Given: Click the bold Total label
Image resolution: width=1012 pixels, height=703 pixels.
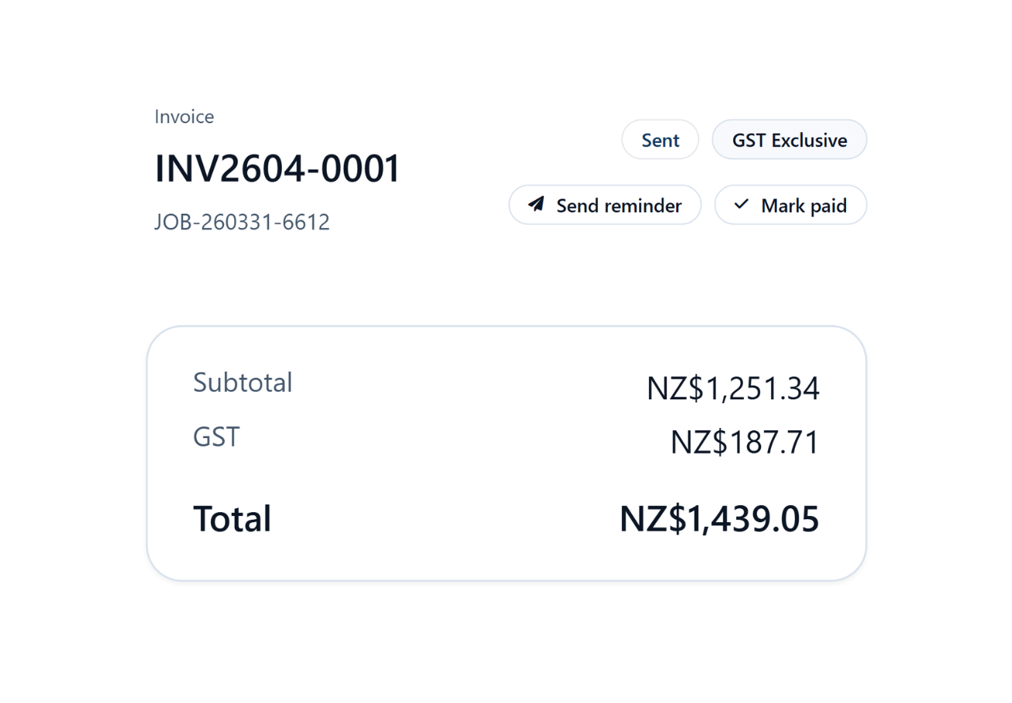Looking at the screenshot, I should (x=232, y=518).
